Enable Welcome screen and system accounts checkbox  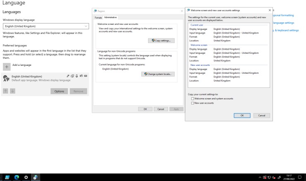(x=192, y=99)
